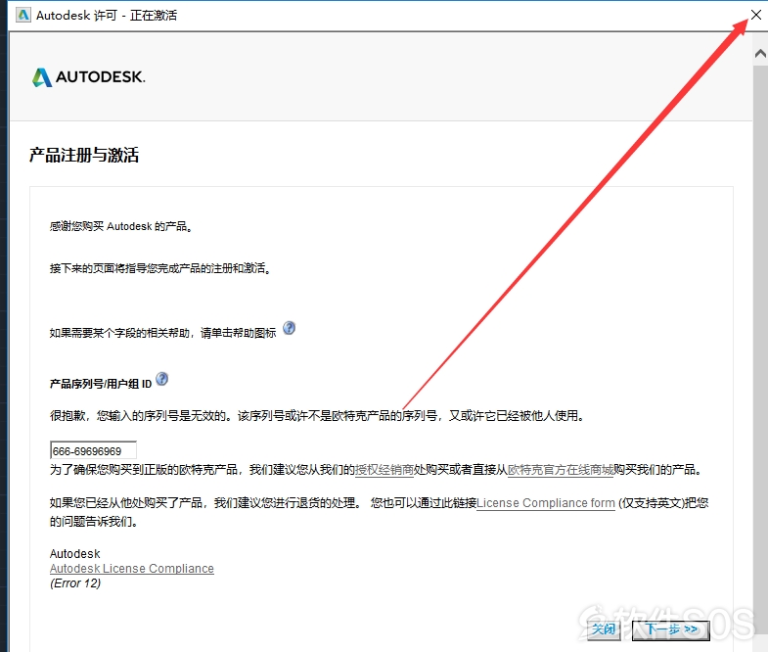The width and height of the screenshot is (768, 652).
Task: Click the (Error 12) text
Action: 75,583
